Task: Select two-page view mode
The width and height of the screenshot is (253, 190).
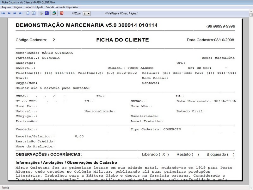Action: click(34, 13)
